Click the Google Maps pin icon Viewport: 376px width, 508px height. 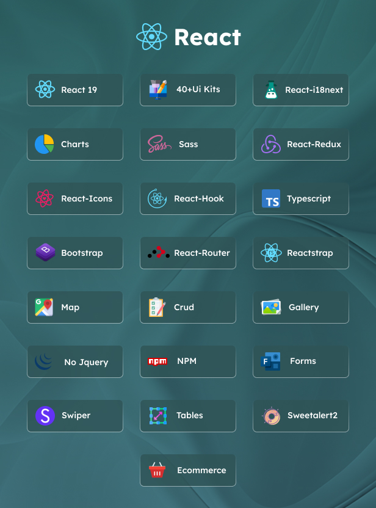(44, 307)
